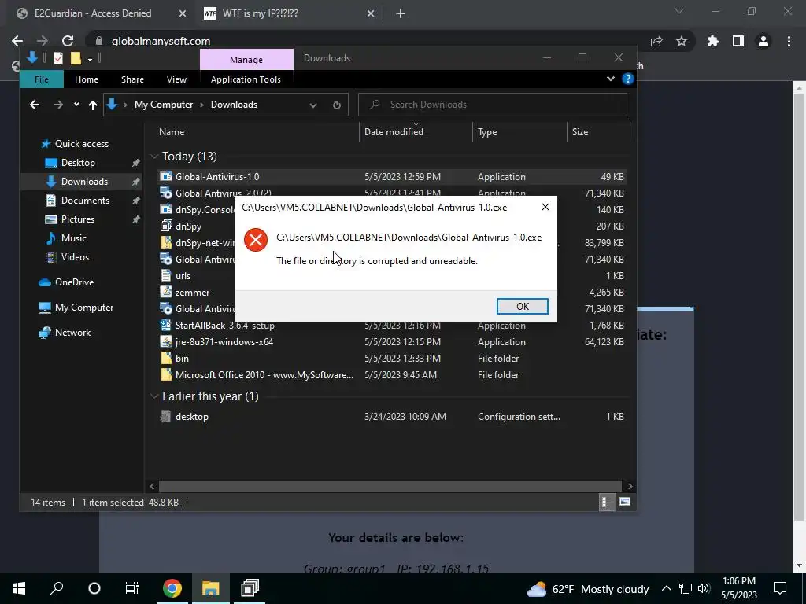Open Videos in the navigation pane
The width and height of the screenshot is (806, 604).
(75, 257)
